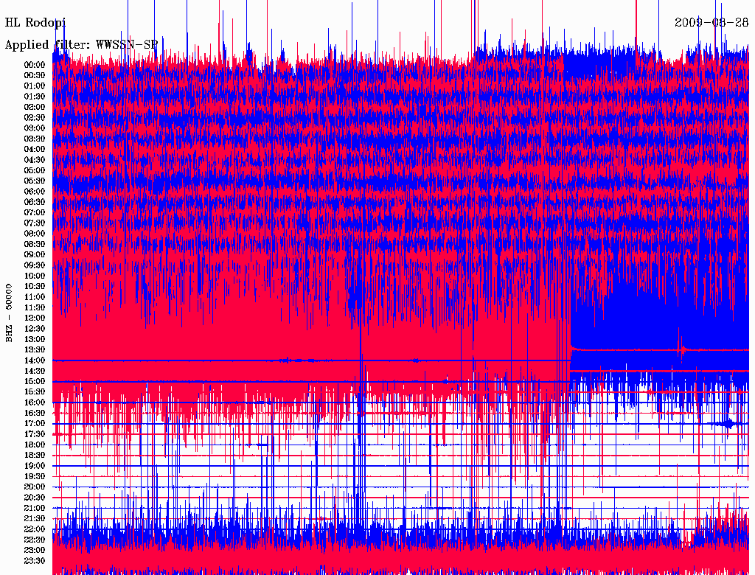Click the 10:00 time label

click(x=35, y=276)
